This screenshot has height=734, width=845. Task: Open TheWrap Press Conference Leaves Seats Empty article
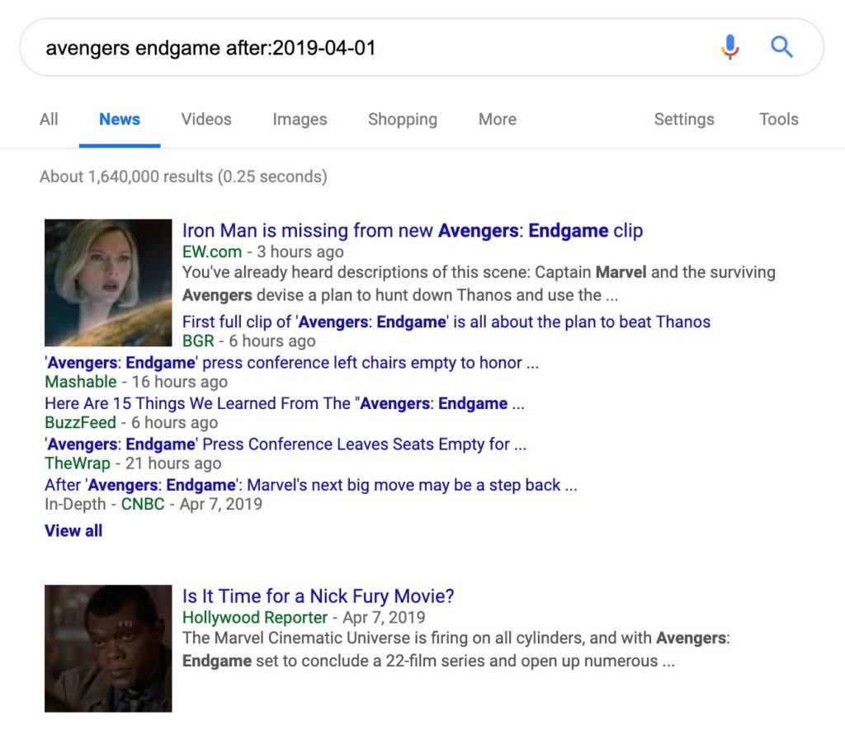tap(286, 445)
